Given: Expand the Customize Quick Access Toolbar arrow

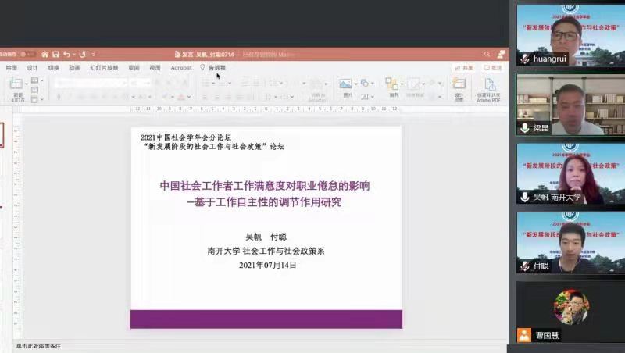Looking at the screenshot, I should 94,54.
